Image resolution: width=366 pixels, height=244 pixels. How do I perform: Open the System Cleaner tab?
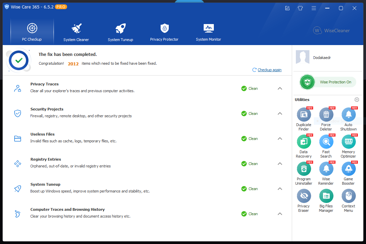tap(76, 32)
